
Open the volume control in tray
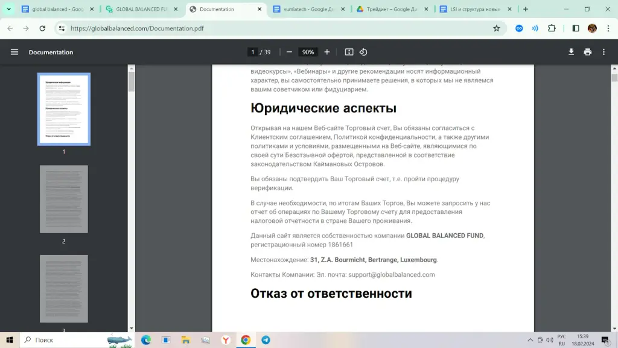click(550, 340)
